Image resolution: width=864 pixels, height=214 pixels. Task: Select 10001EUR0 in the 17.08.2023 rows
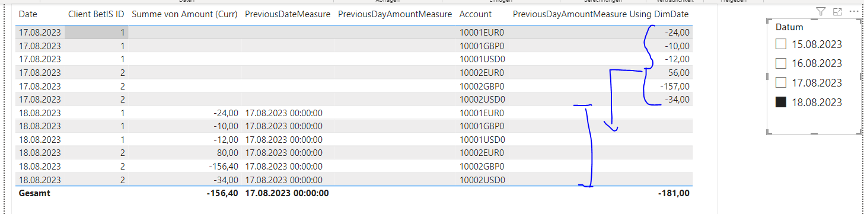pos(482,32)
